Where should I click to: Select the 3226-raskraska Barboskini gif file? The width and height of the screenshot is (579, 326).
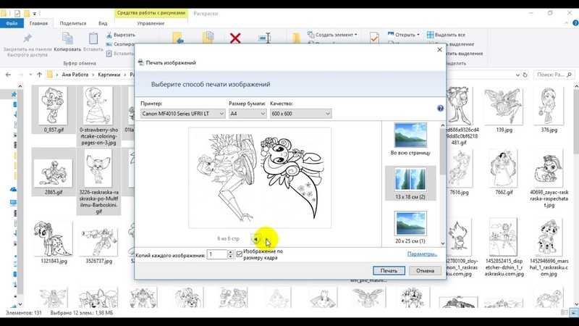pos(98,182)
